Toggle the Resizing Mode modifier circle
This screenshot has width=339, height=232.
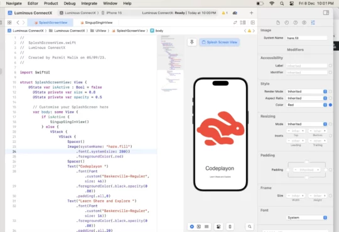[330, 124]
